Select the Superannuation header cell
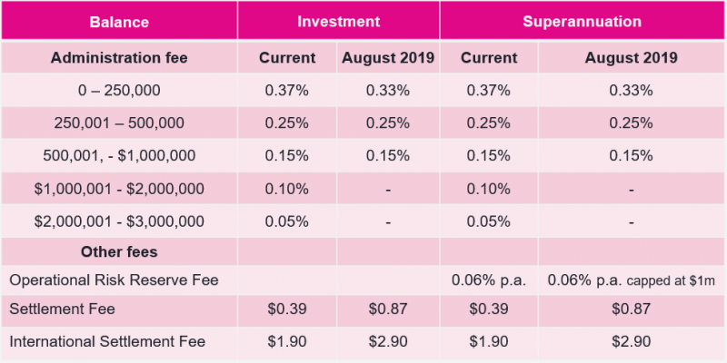727x363 pixels. (x=582, y=21)
